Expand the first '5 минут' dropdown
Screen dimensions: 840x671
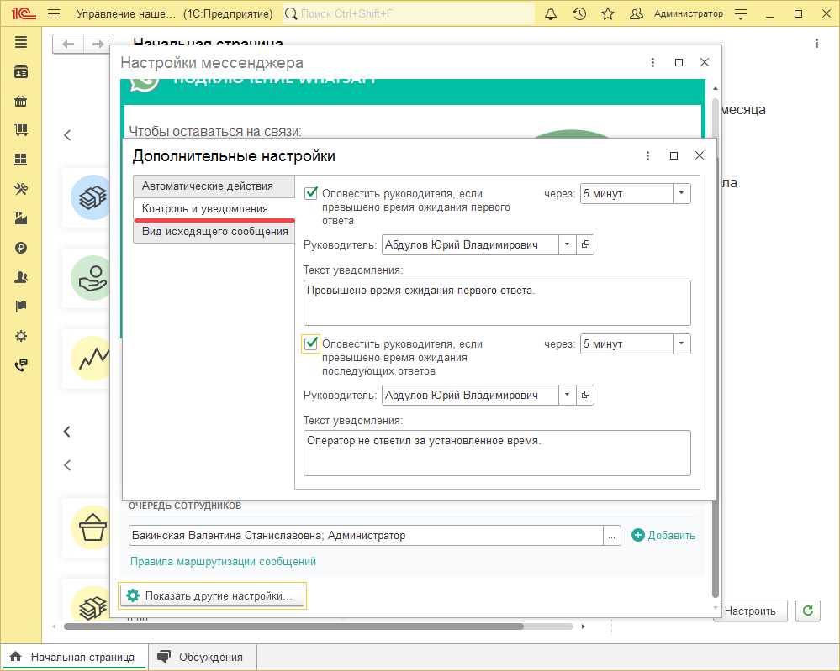pos(681,193)
